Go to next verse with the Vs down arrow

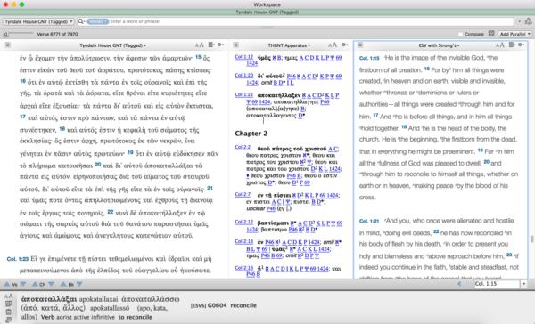pyautogui.click(x=23, y=284)
